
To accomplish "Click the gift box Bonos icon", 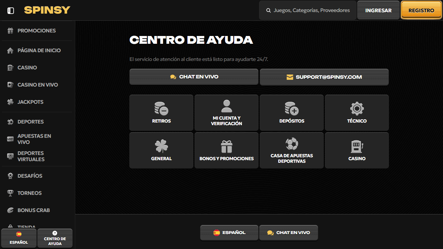I will [227, 146].
